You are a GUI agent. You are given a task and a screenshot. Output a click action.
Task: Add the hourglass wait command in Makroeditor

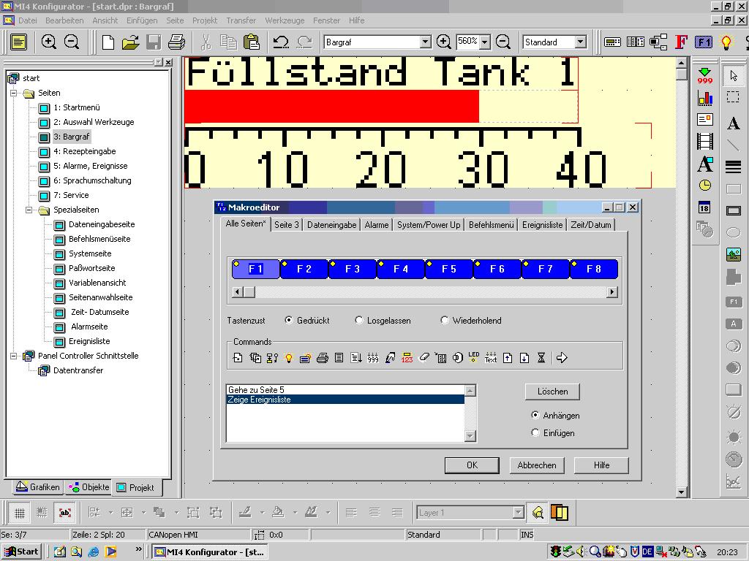(x=541, y=358)
